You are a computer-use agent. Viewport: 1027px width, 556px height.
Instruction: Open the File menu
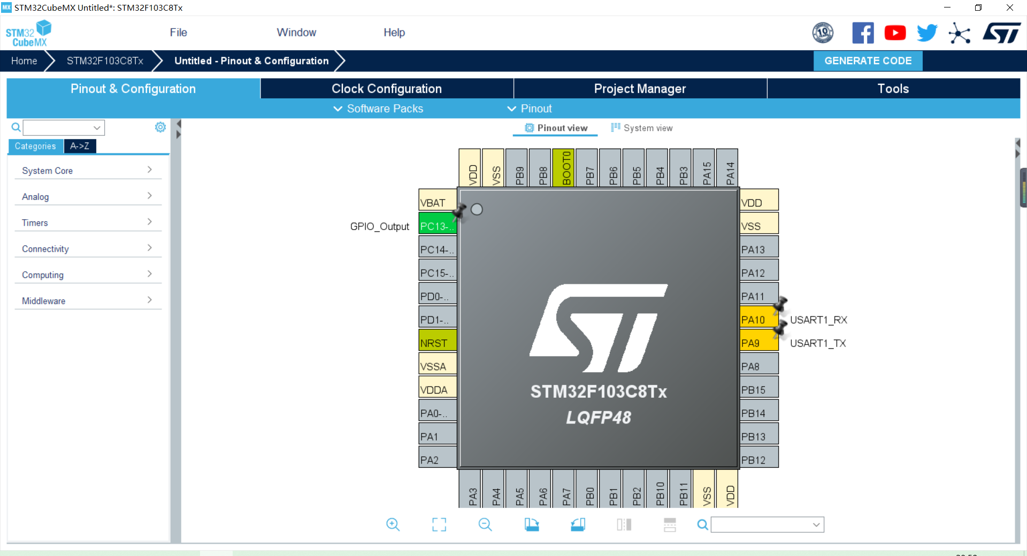(178, 33)
